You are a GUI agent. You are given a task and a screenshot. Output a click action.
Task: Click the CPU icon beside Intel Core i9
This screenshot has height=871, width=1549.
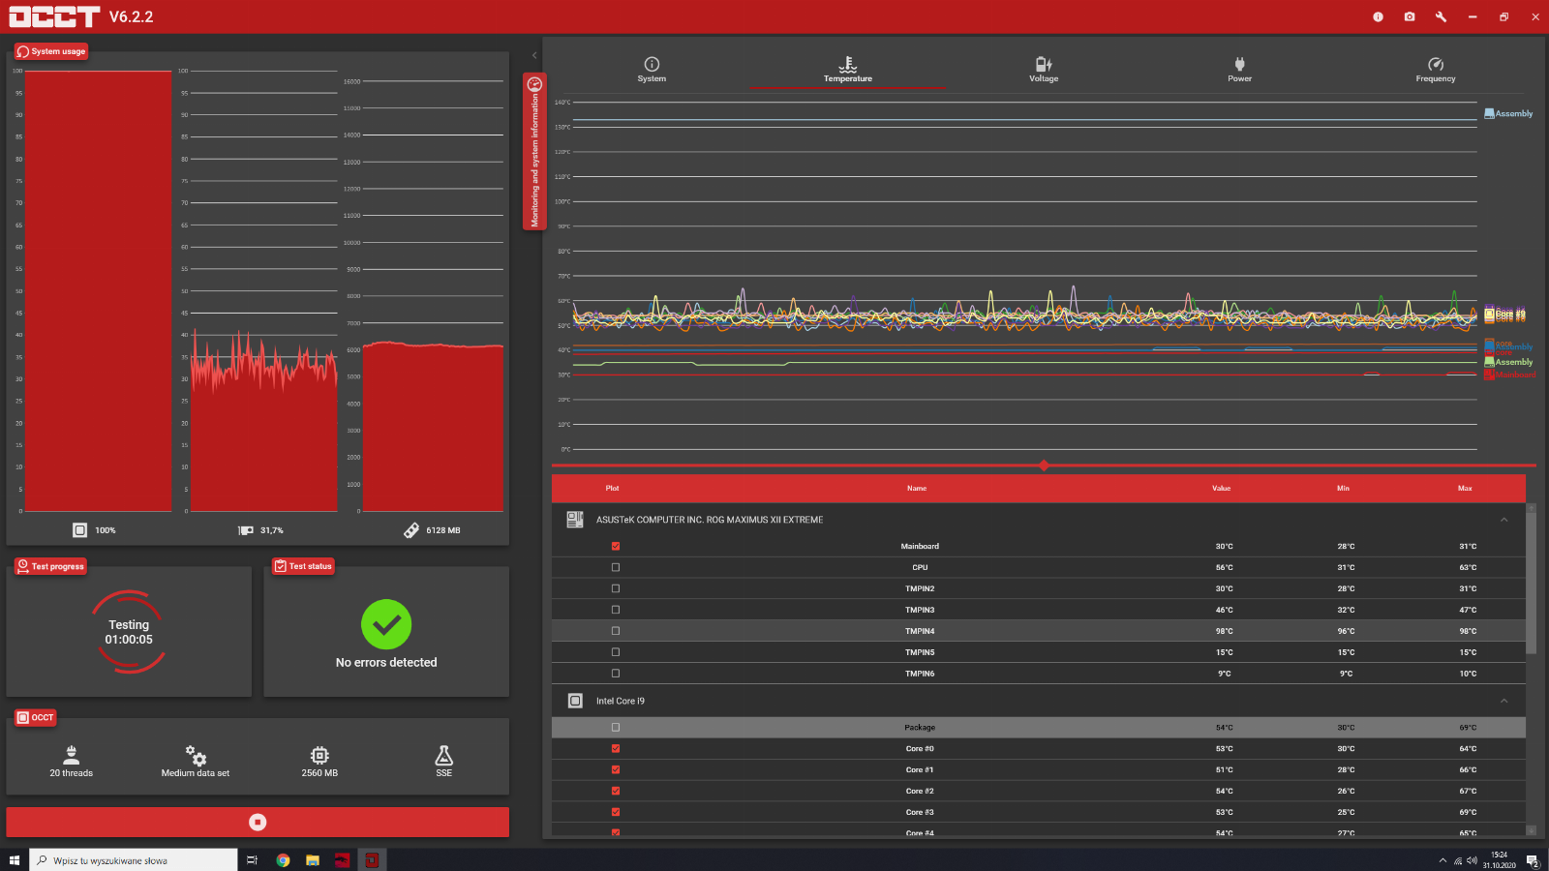(575, 701)
